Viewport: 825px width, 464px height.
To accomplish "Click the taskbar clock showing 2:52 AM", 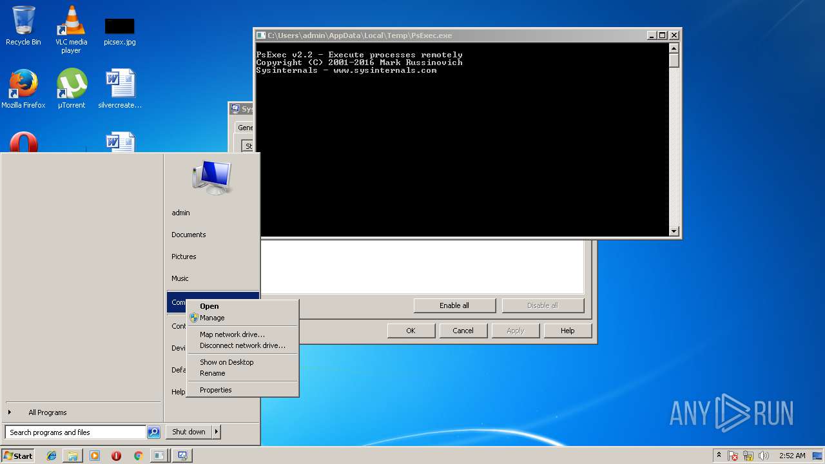I will click(x=792, y=456).
